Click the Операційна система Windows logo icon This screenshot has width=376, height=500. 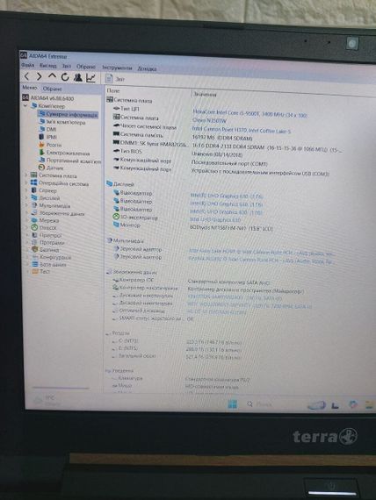pyautogui.click(x=34, y=182)
